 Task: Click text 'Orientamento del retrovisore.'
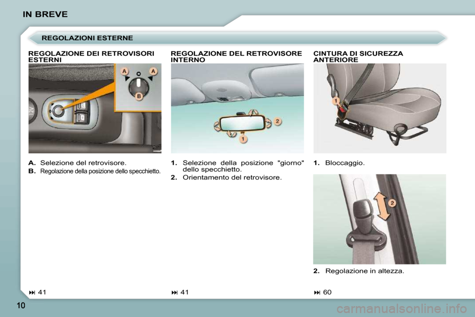click(x=232, y=177)
